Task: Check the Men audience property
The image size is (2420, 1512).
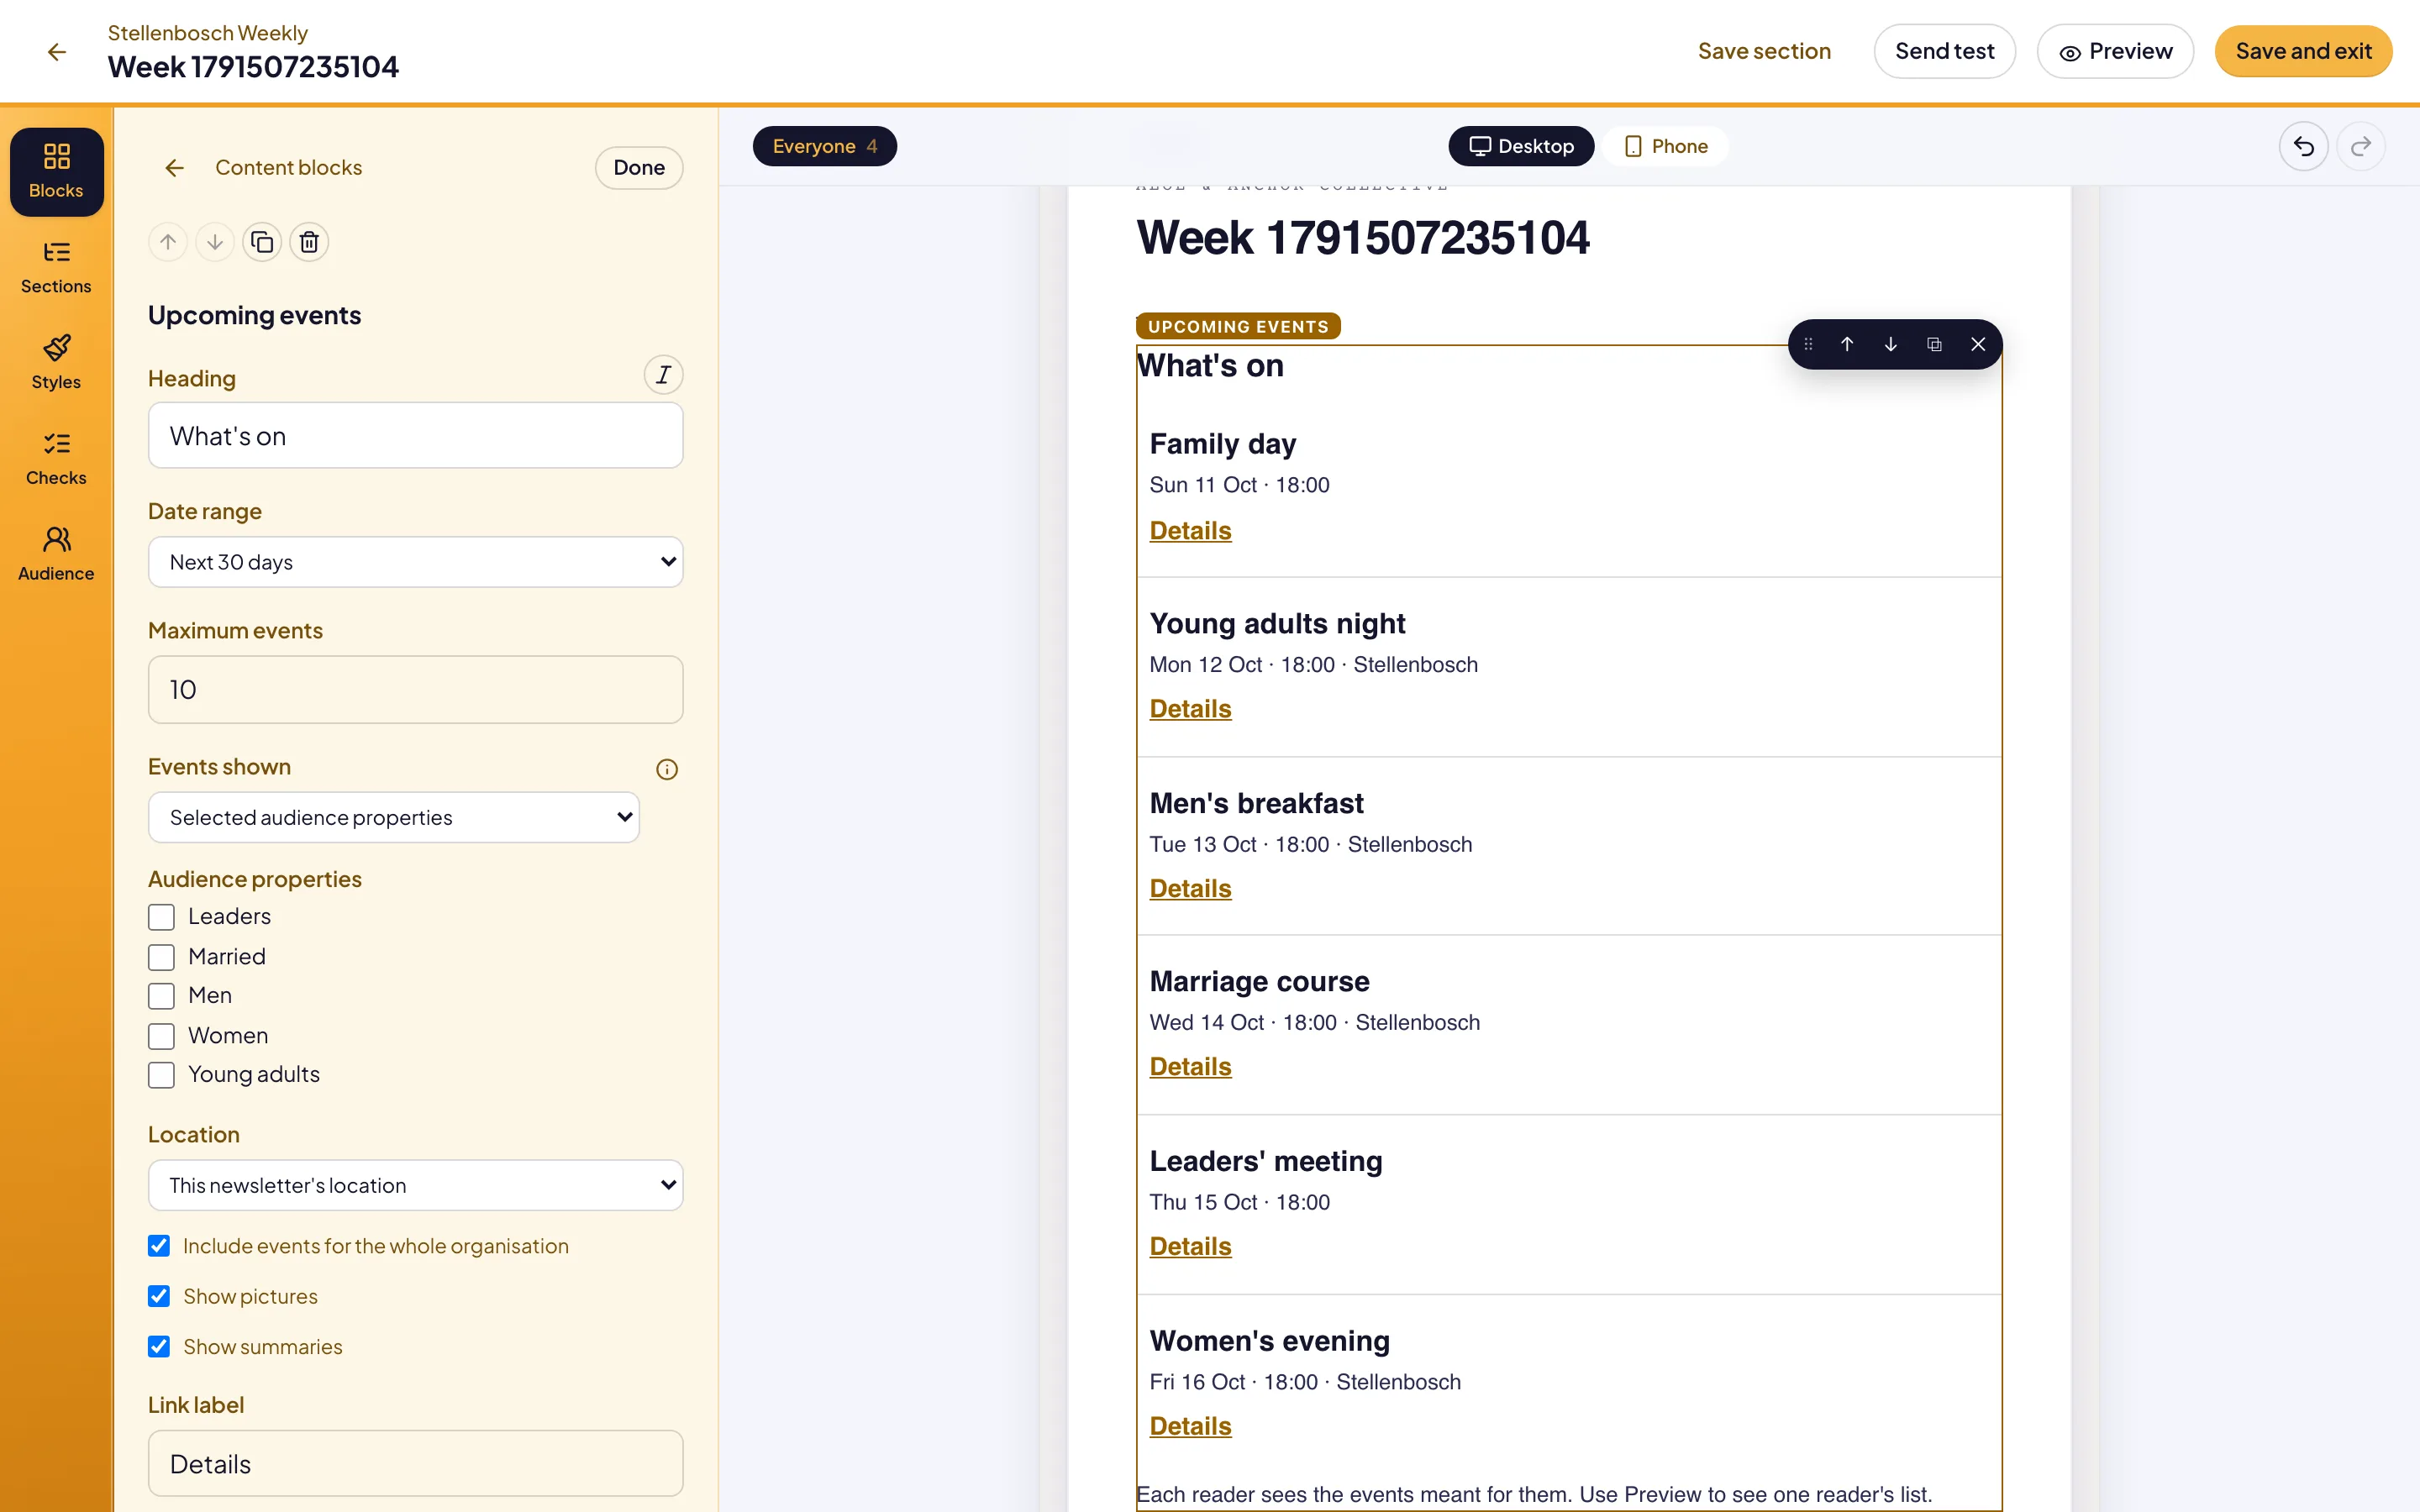Action: 161,996
